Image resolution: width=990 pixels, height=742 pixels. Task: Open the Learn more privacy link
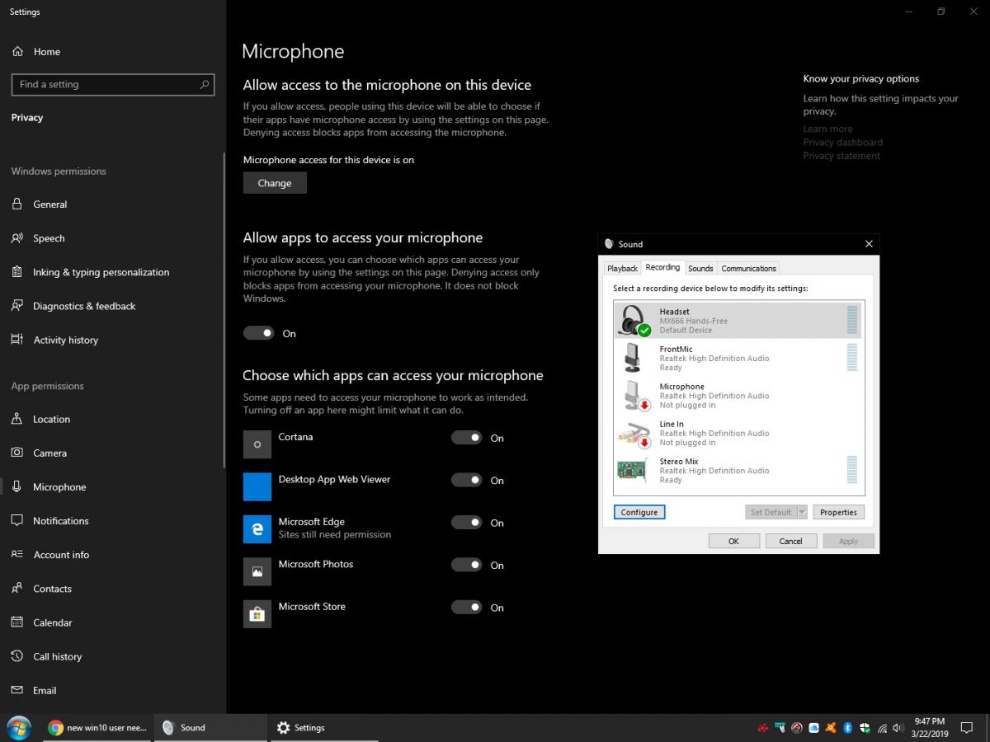coord(828,129)
